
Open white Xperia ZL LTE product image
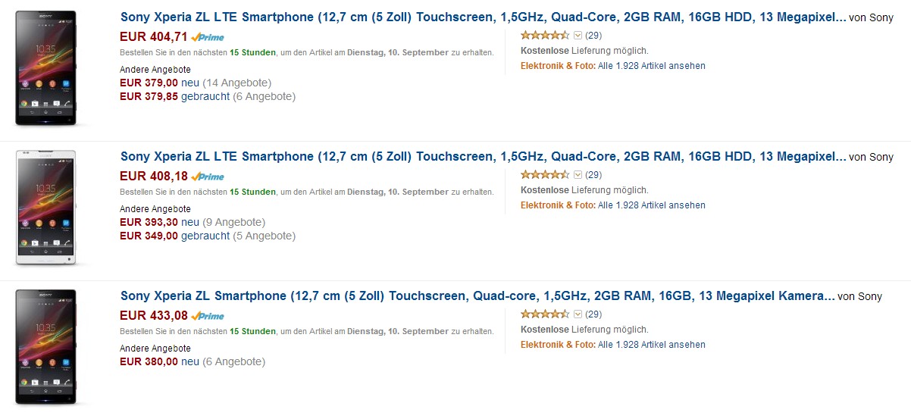tap(45, 207)
